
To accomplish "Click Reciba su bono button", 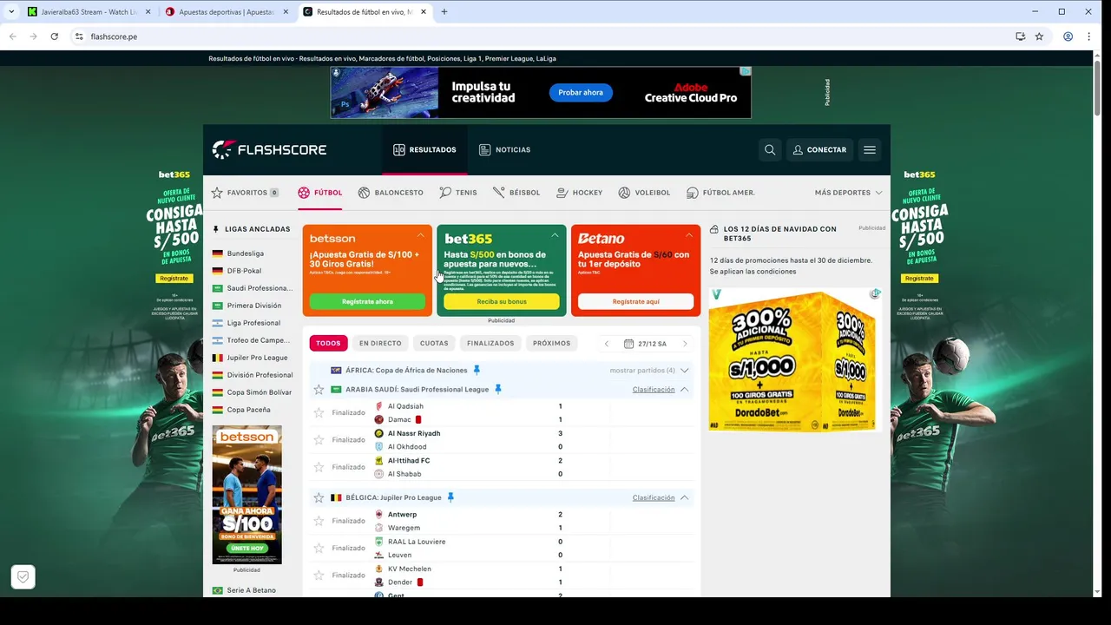I will click(x=502, y=301).
